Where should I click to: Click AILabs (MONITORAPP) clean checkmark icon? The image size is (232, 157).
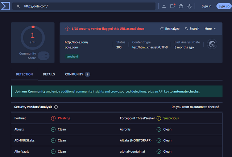pyautogui.click(x=159, y=140)
